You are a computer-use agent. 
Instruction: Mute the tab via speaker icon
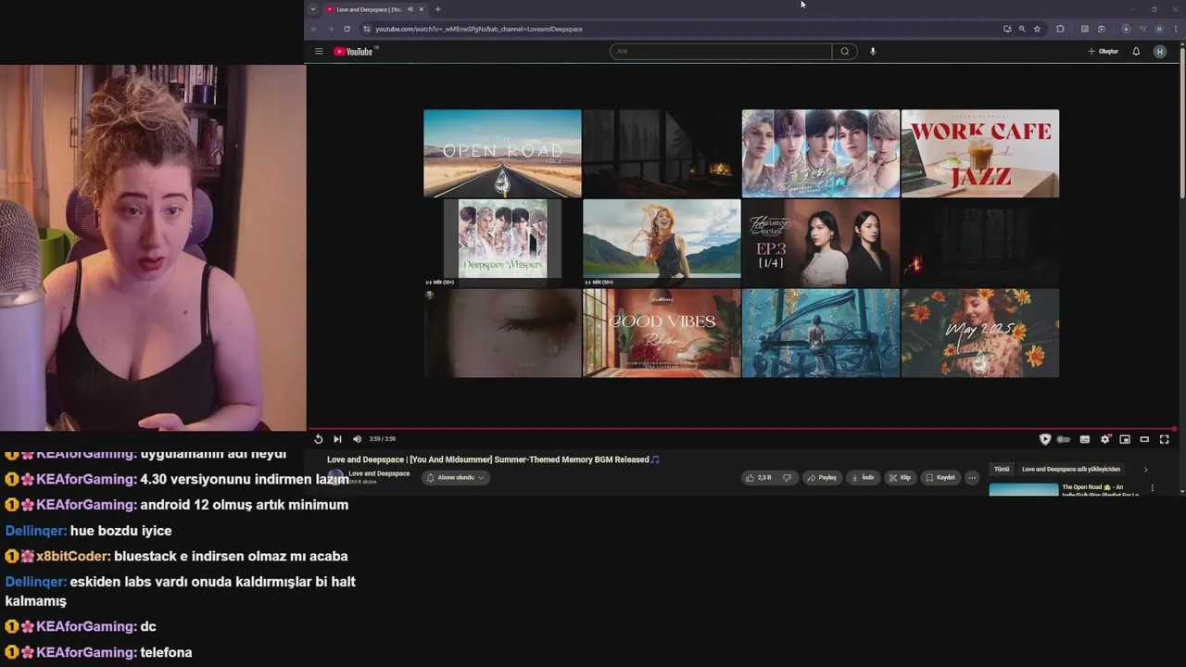pos(410,9)
